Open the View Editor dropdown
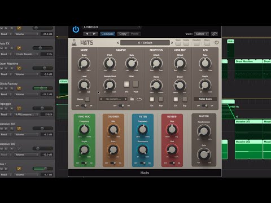The width and height of the screenshot is (271, 203). 201,34
